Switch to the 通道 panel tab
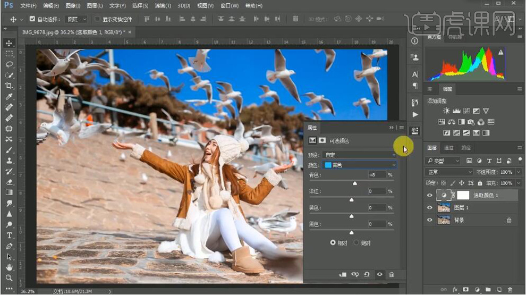The height and width of the screenshot is (295, 526). pyautogui.click(x=449, y=148)
